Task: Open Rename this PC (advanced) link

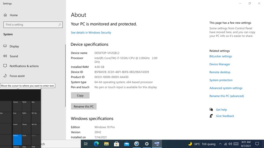Action: point(227,96)
